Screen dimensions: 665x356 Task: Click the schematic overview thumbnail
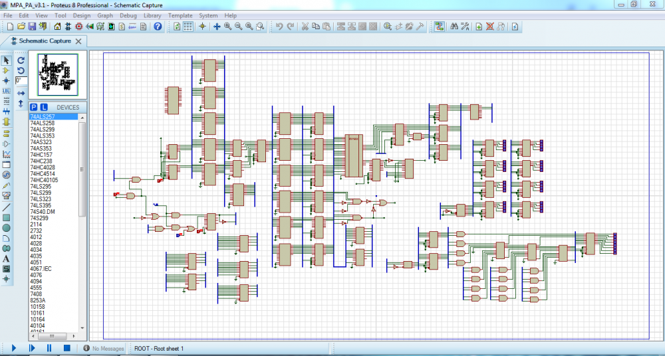(57, 74)
